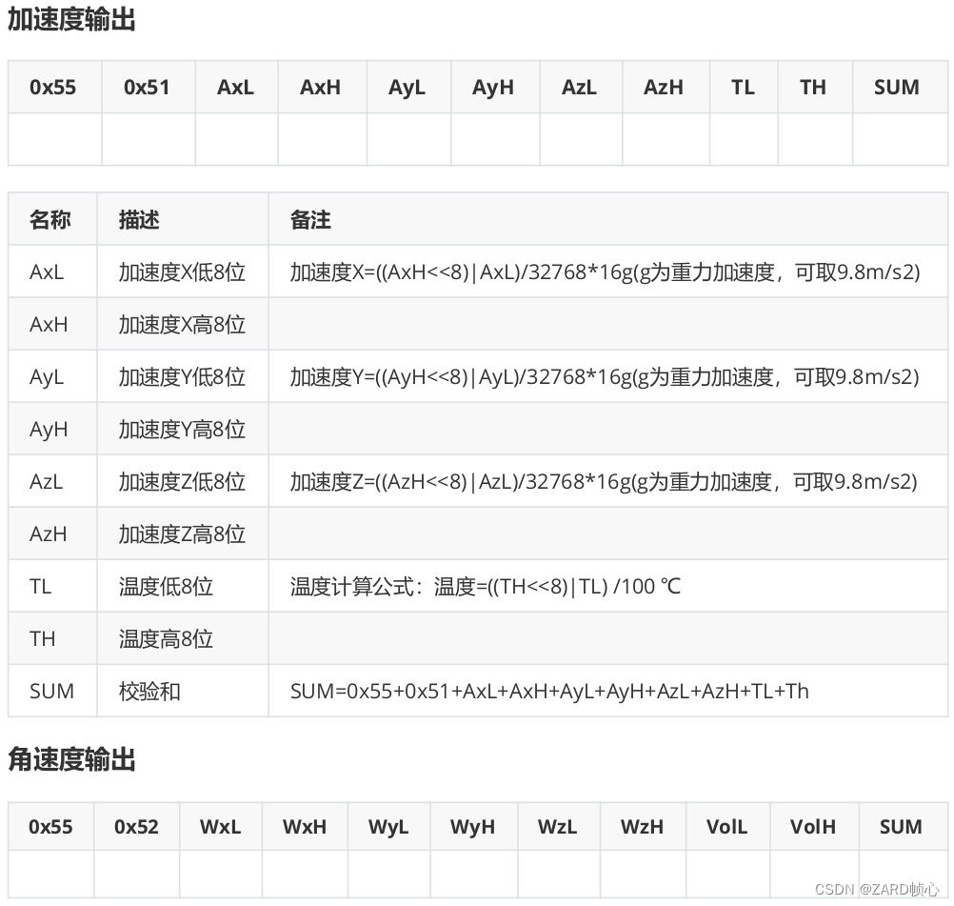This screenshot has height=906, width=954.
Task: Select the 加速度Z低8位 description cell
Action: point(183,481)
